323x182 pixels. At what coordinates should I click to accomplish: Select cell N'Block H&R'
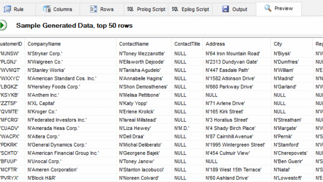pyautogui.click(x=70, y=178)
